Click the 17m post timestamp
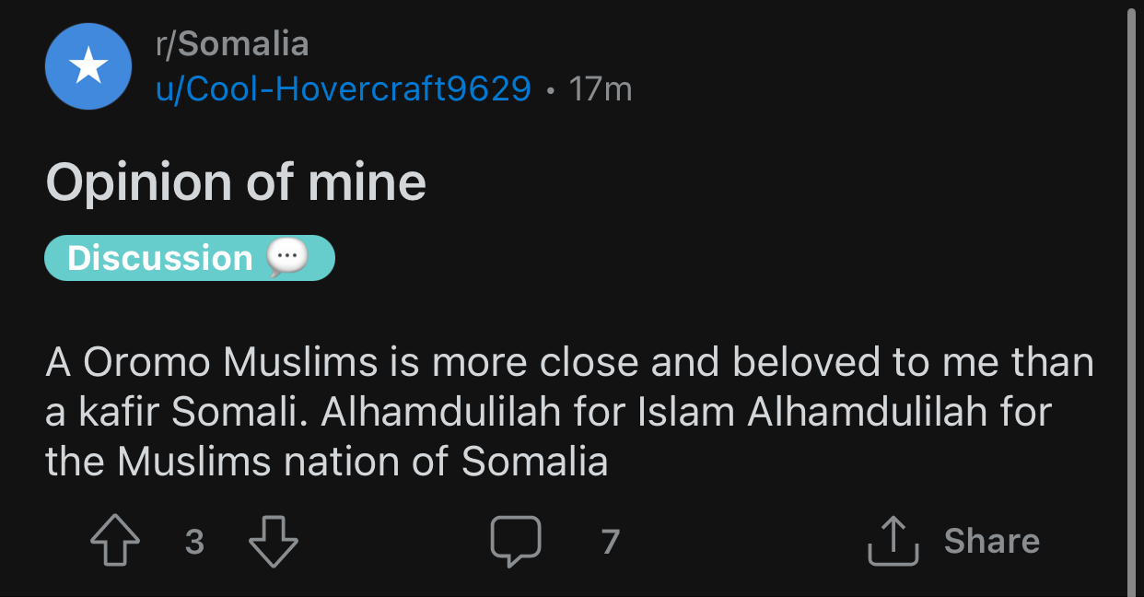 coord(601,89)
